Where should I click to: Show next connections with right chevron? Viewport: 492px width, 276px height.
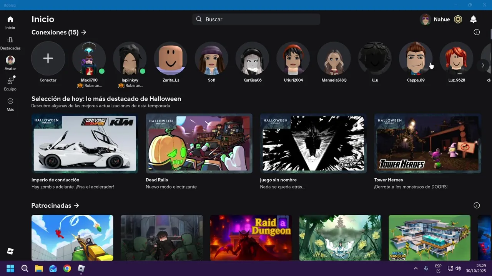coord(483,66)
